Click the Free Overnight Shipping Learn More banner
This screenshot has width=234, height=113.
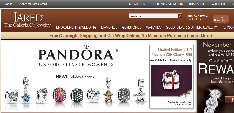131,36
